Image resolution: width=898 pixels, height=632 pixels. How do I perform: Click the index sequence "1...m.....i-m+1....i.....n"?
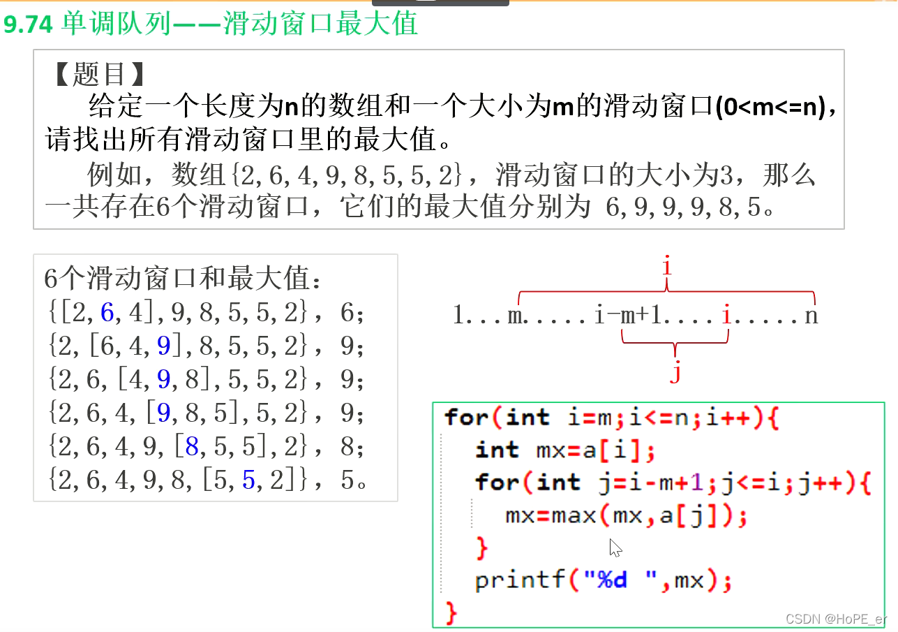click(635, 316)
